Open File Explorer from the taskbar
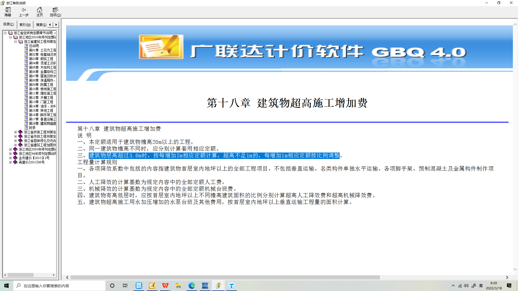 click(178, 286)
